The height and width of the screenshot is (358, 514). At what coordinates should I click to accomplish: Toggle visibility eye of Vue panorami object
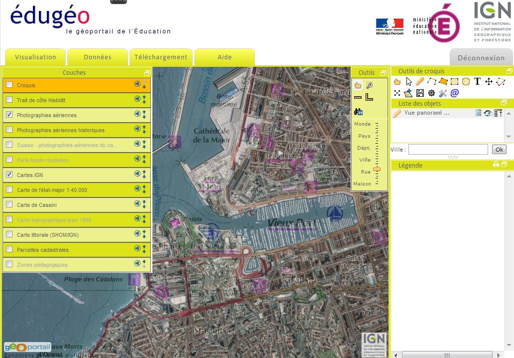click(x=488, y=113)
